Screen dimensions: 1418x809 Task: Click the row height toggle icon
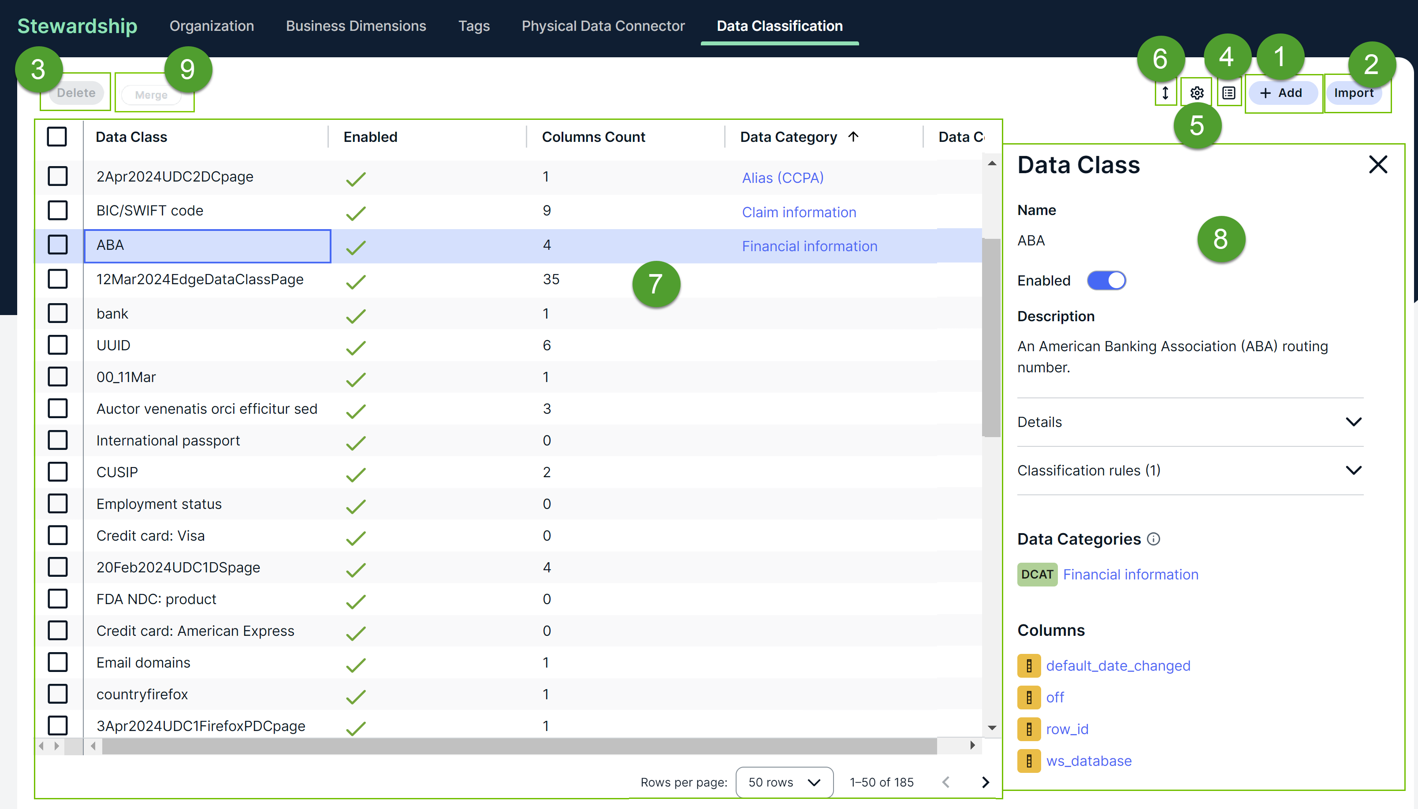(1165, 93)
